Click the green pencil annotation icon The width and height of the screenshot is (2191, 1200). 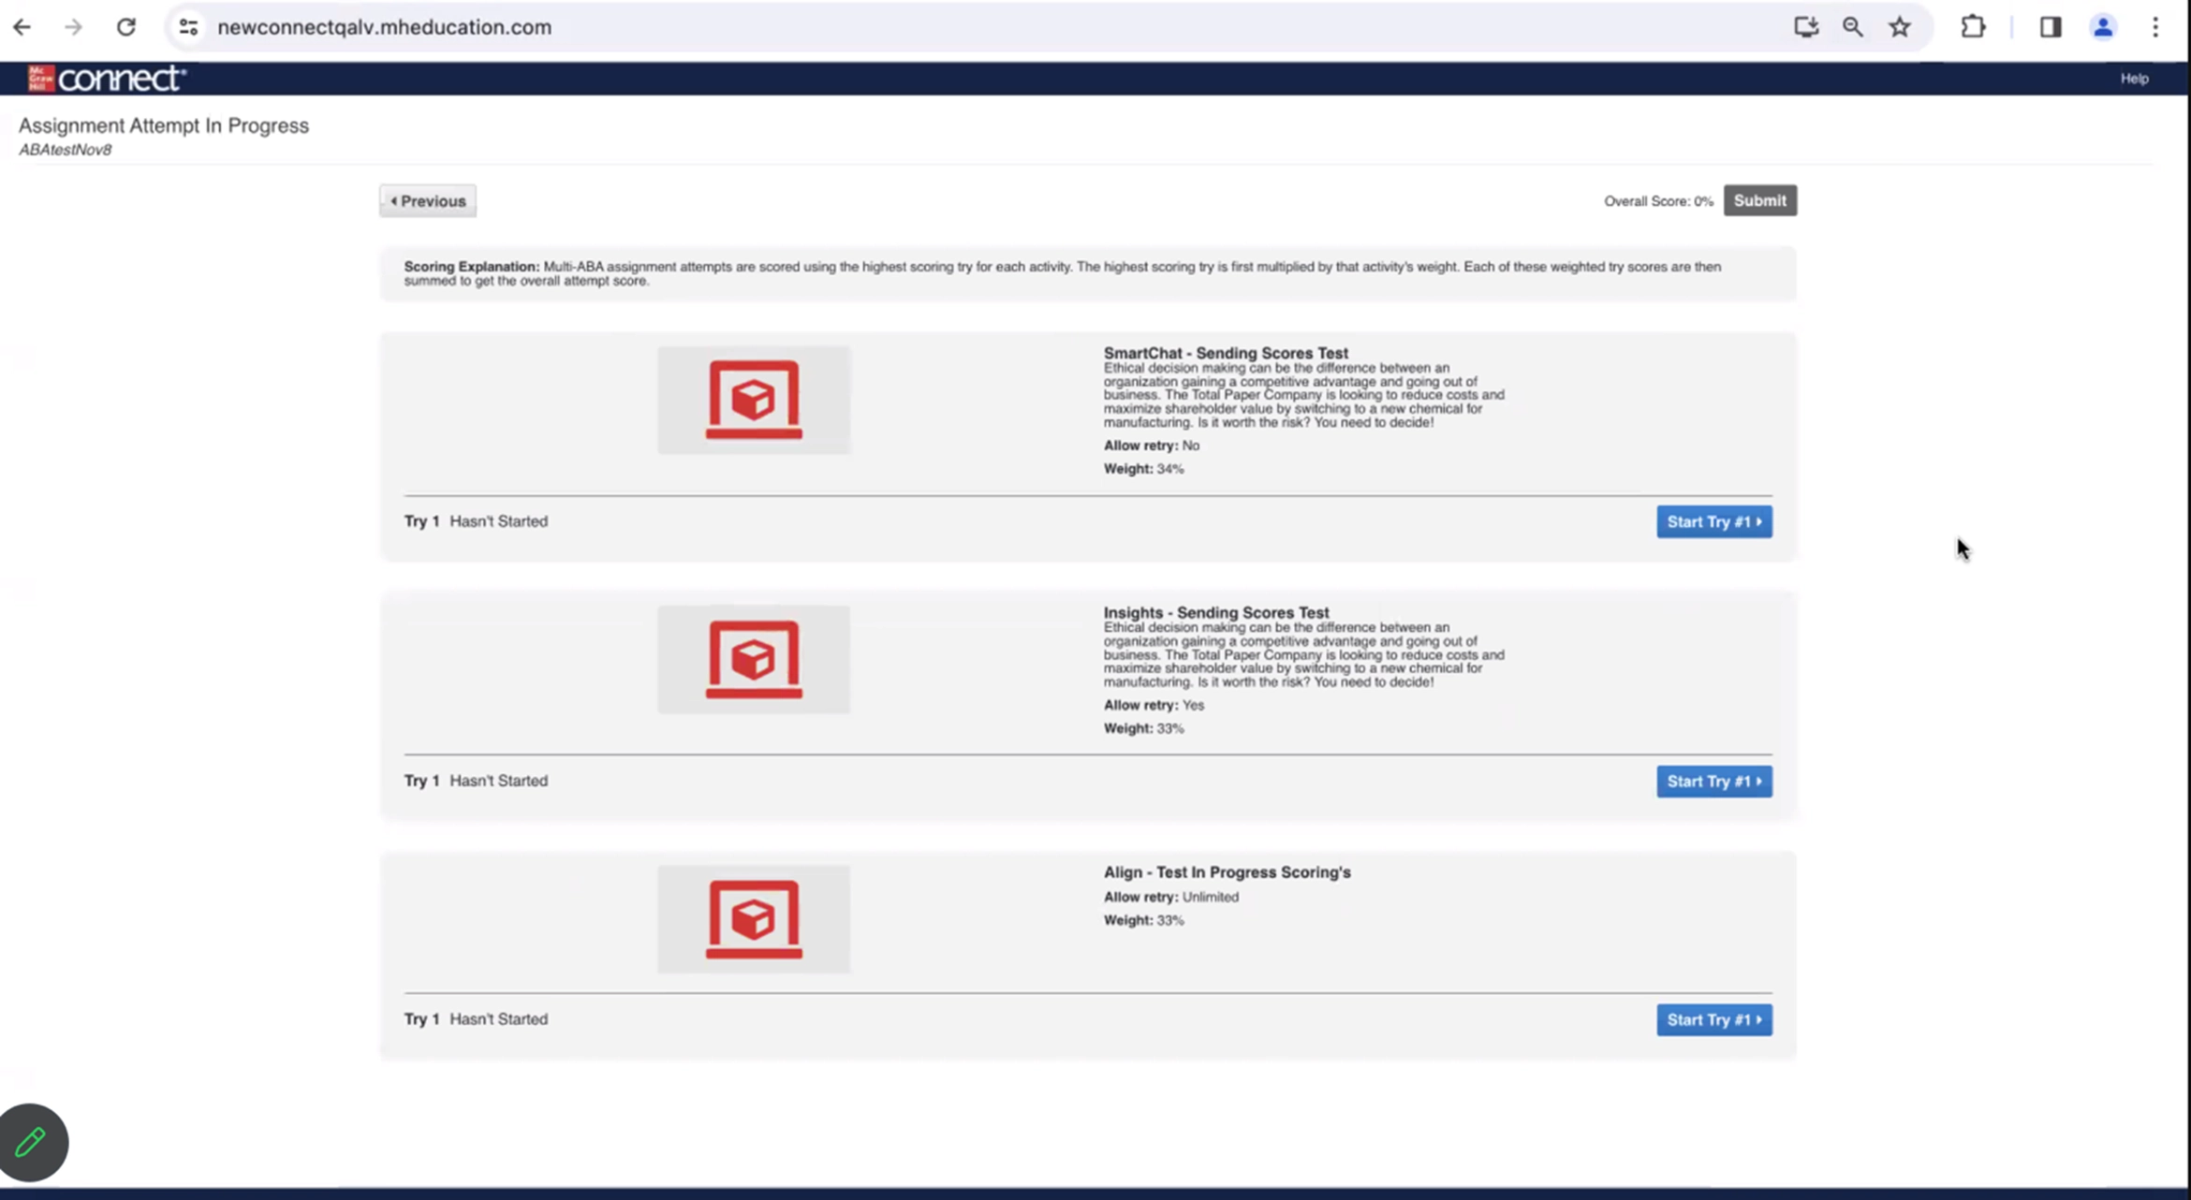click(32, 1142)
